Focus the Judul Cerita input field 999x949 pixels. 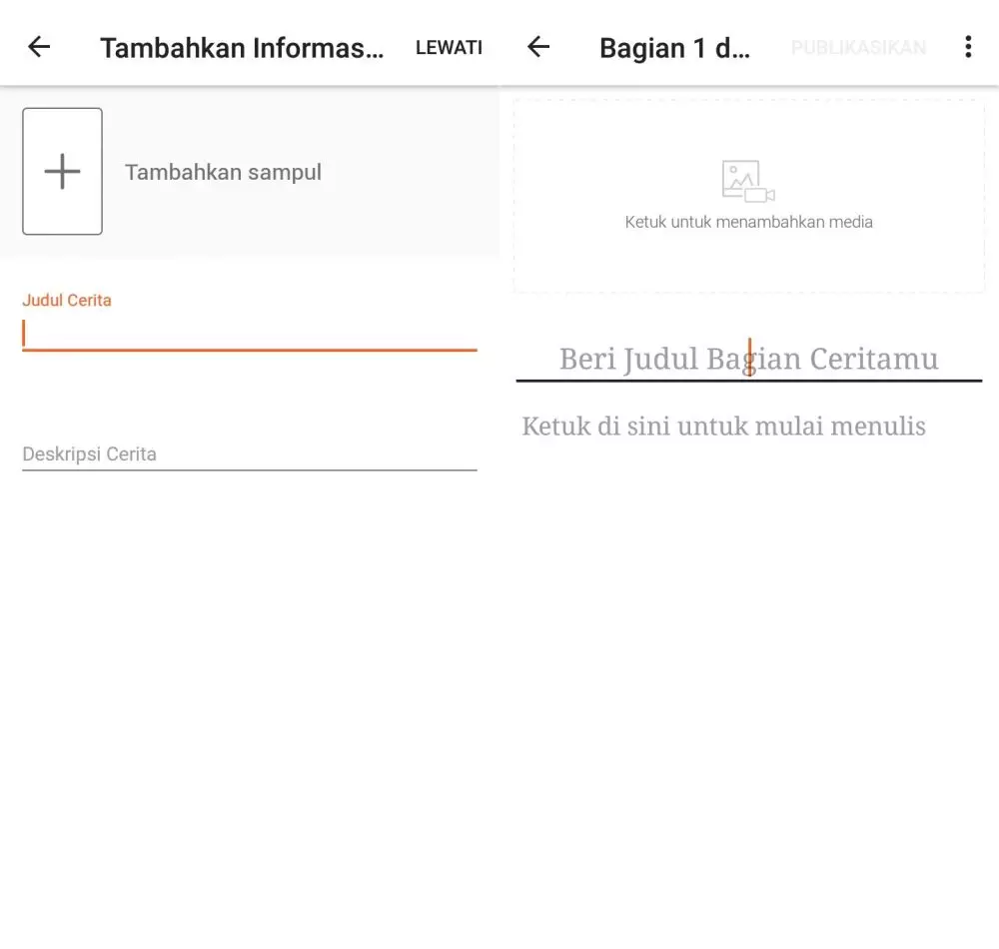pyautogui.click(x=250, y=334)
